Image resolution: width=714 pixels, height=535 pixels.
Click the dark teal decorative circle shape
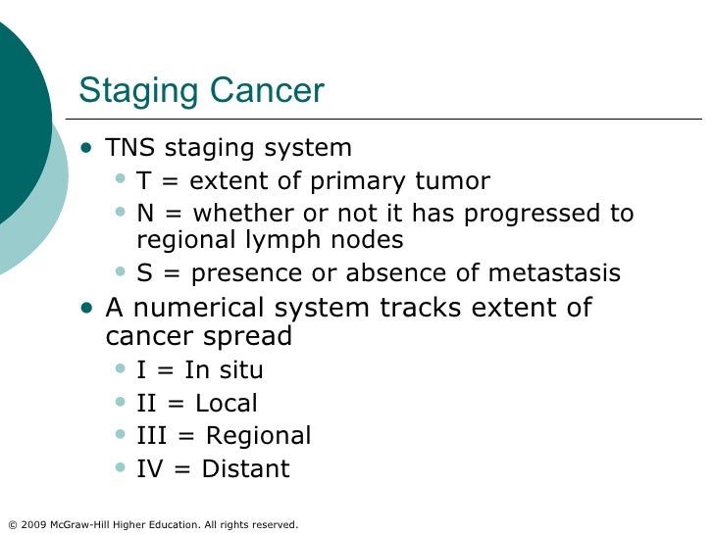tap(18, 118)
